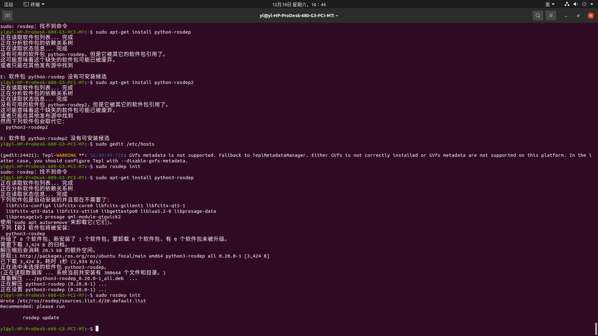Click the volume speaker icon
Screen dimensions: 598x336
pyautogui.click(x=576, y=4)
